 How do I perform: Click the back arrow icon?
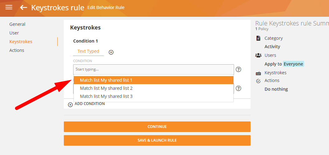[x=24, y=7]
